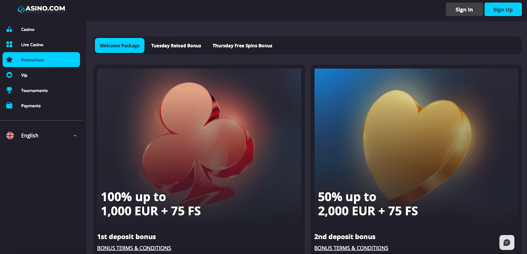Click the UK flag language icon
This screenshot has height=254, width=527.
[10, 135]
